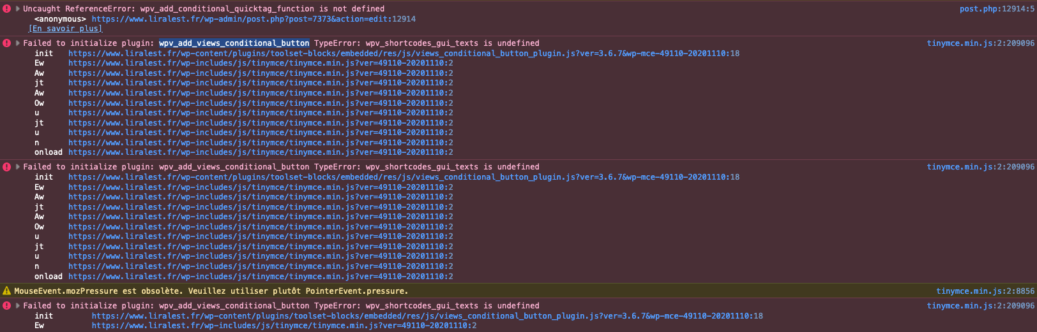Open the onload frame URL in second stack trace
This screenshot has width=1037, height=332.
(261, 277)
